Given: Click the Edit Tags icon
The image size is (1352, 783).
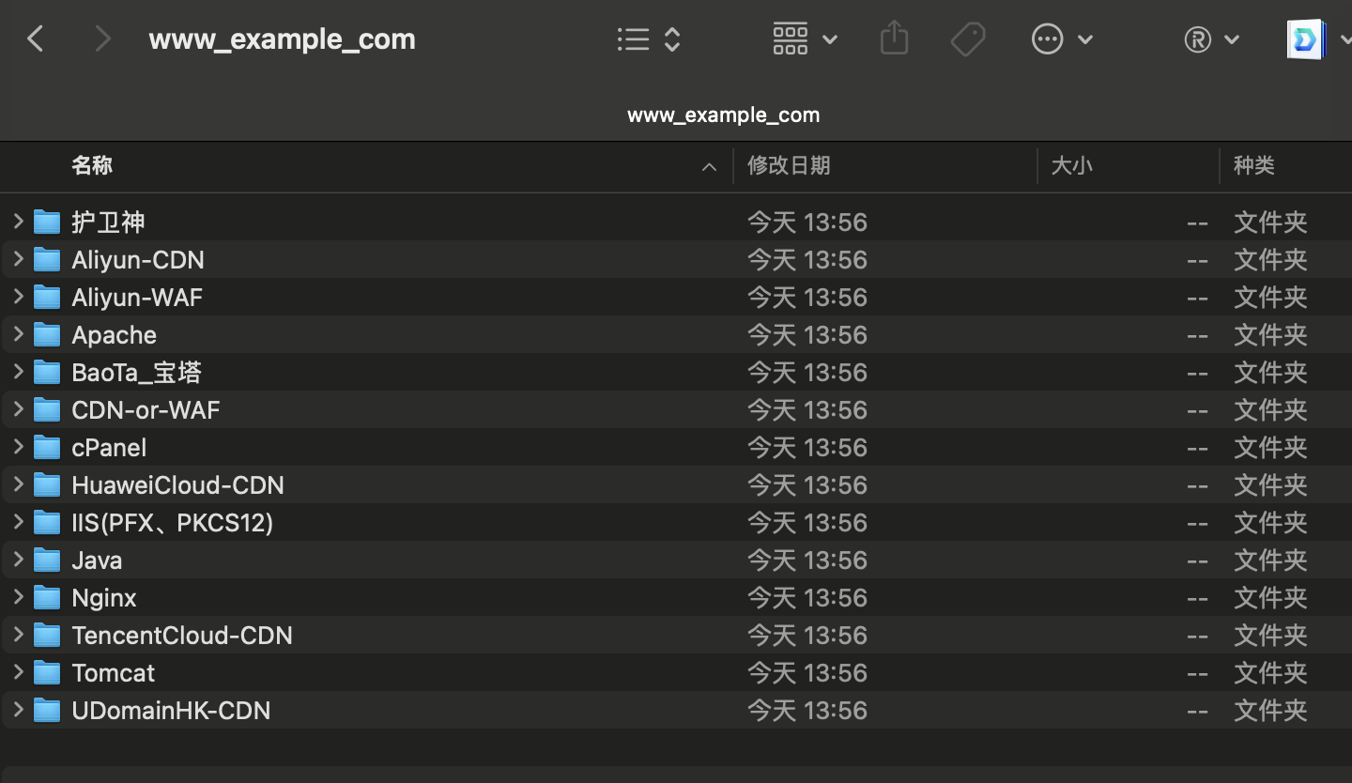Looking at the screenshot, I should [x=967, y=39].
